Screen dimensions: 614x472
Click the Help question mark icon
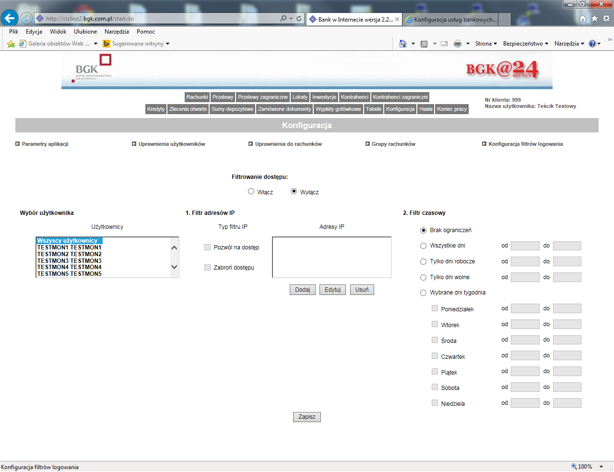[592, 44]
